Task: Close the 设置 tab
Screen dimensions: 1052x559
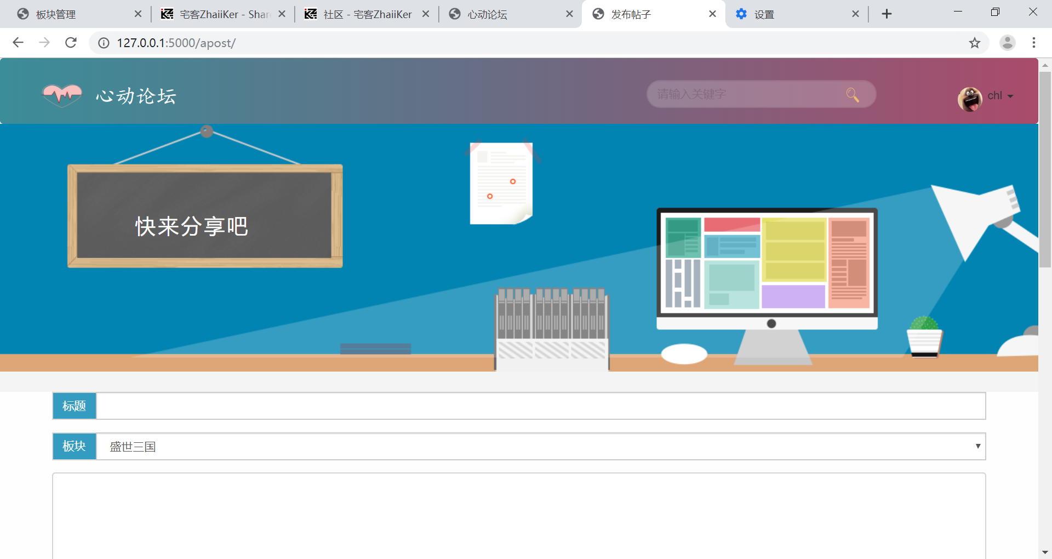Action: click(855, 14)
